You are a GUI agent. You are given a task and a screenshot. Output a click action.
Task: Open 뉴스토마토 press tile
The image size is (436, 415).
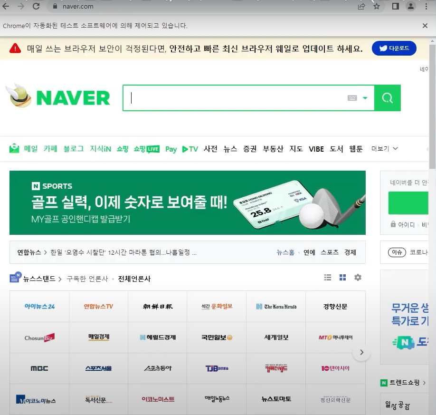coord(276,399)
